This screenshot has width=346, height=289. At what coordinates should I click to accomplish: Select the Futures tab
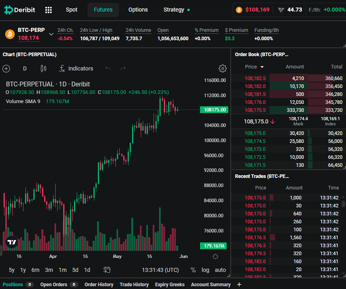pos(103,10)
